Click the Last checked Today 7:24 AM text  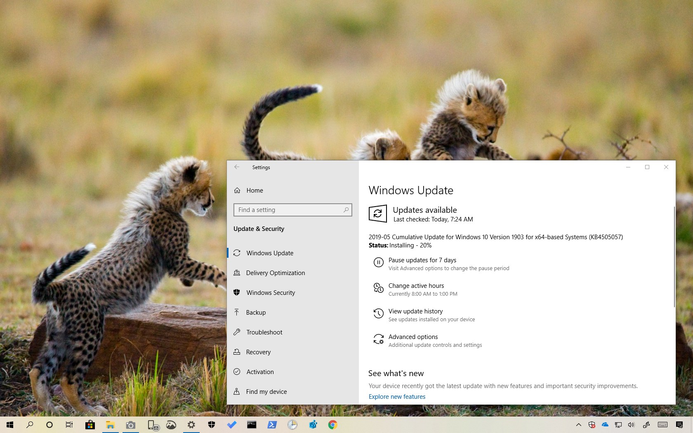coord(433,219)
